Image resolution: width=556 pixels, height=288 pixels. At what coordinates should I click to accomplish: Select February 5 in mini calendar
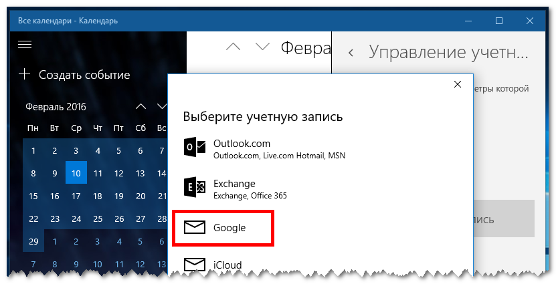[119, 150]
